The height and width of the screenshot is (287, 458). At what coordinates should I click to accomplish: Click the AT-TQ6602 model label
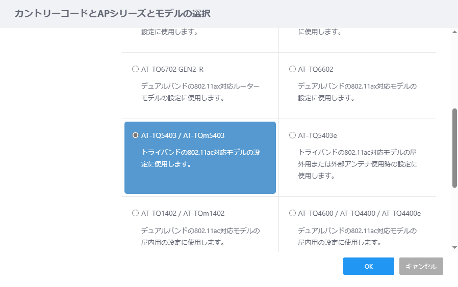tap(316, 69)
